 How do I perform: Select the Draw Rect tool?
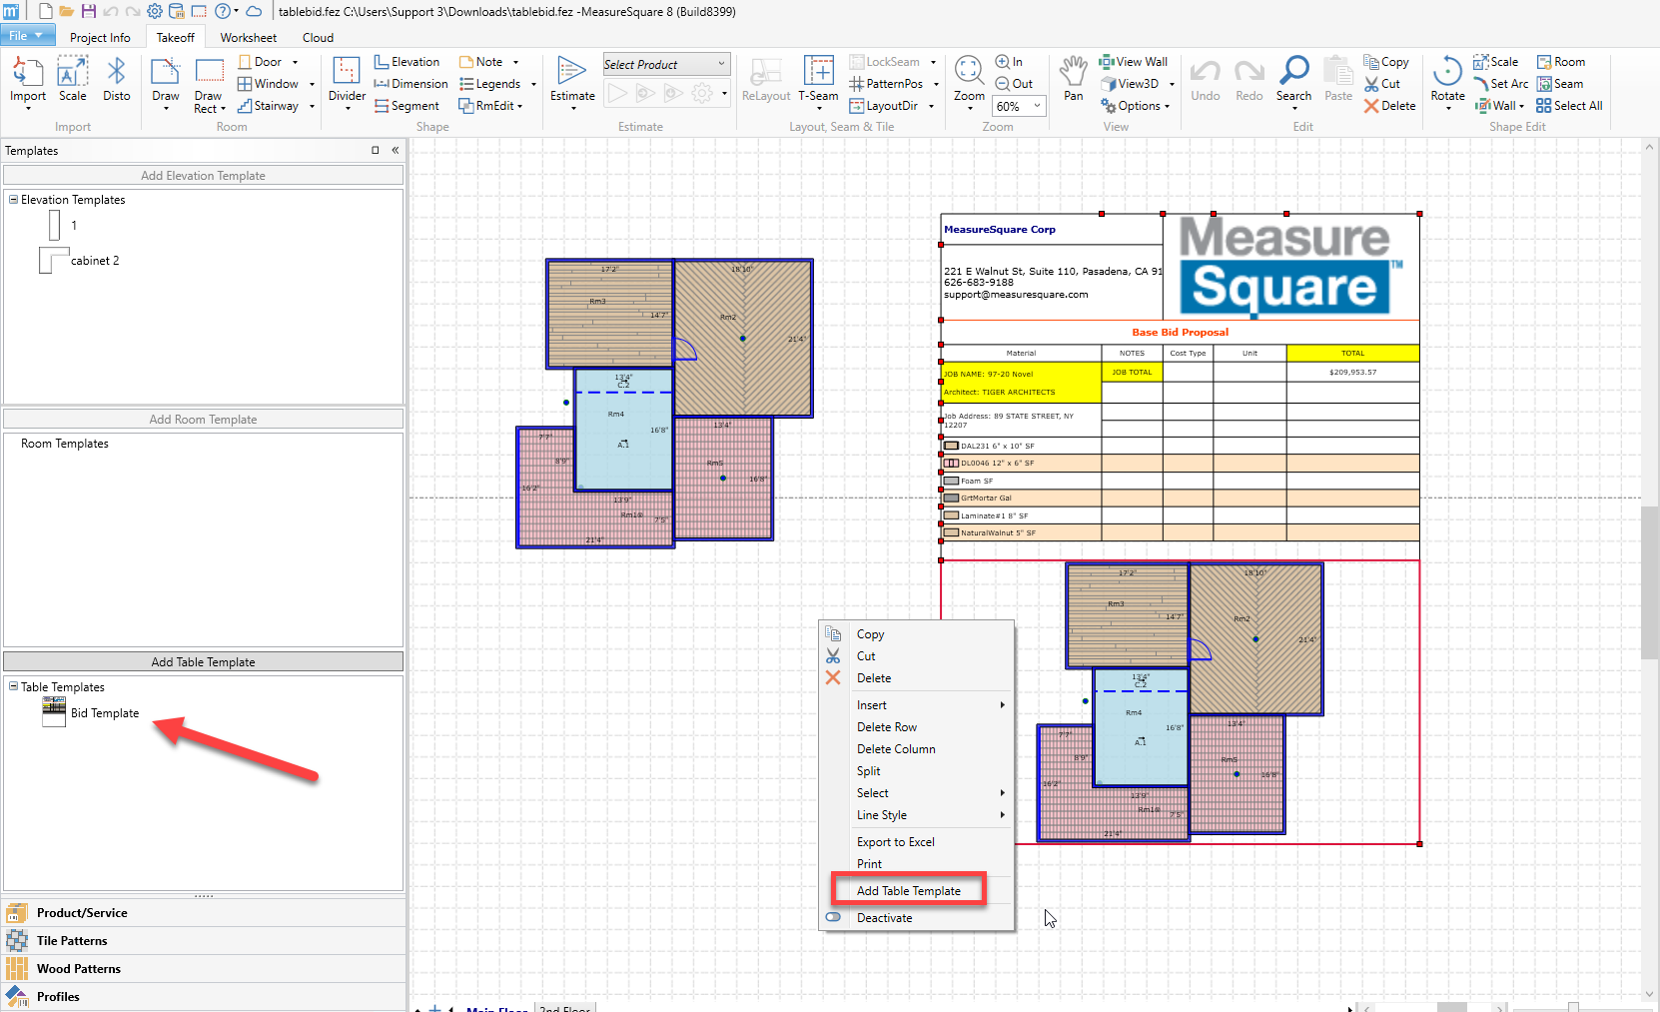tap(209, 84)
